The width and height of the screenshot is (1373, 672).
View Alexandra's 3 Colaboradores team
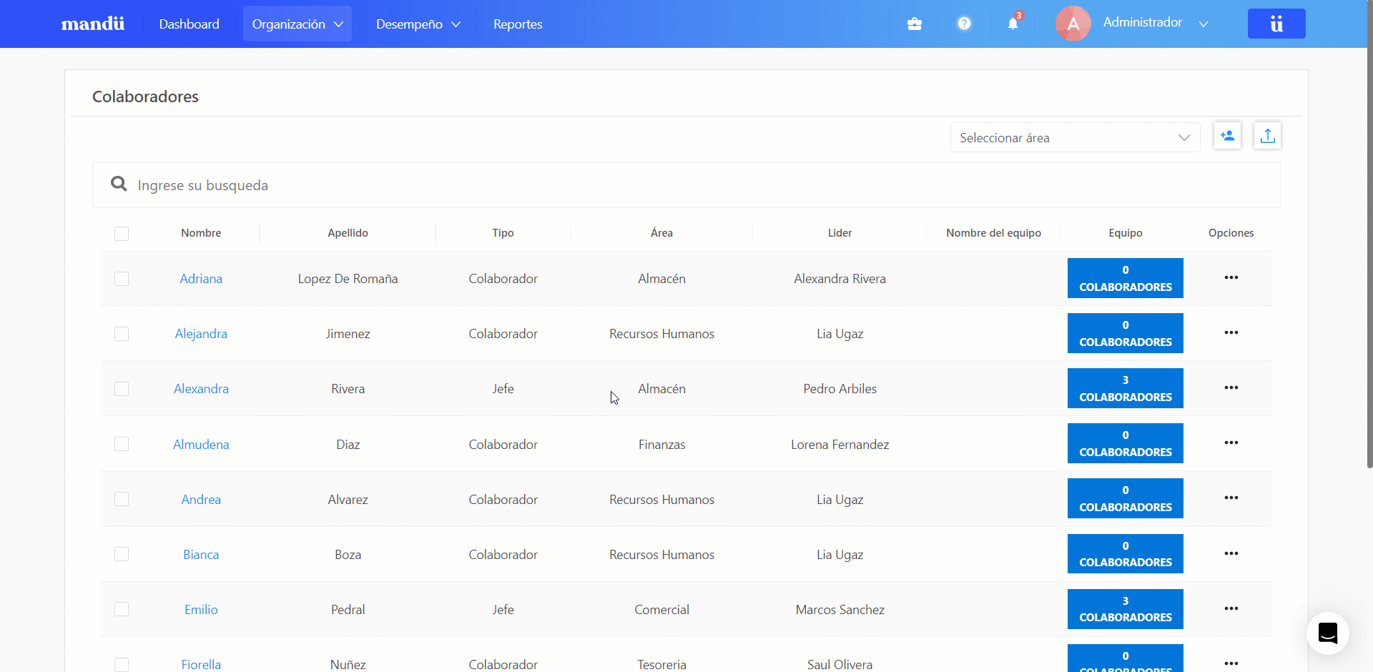(1125, 388)
